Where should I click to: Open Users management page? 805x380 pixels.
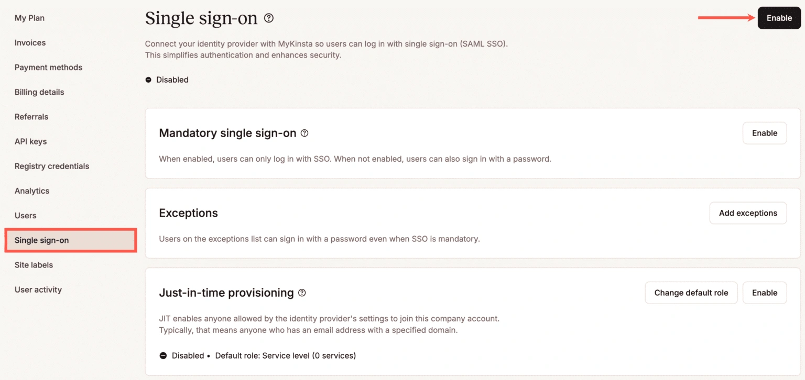point(26,216)
